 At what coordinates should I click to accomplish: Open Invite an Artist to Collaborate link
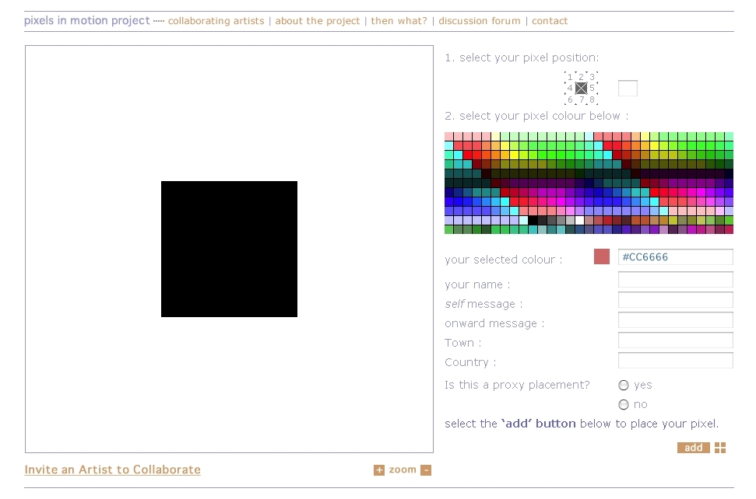point(112,469)
